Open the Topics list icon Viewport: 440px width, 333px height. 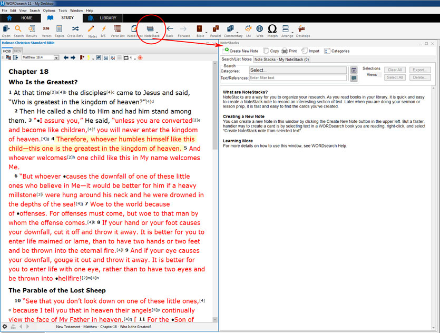(x=59, y=29)
